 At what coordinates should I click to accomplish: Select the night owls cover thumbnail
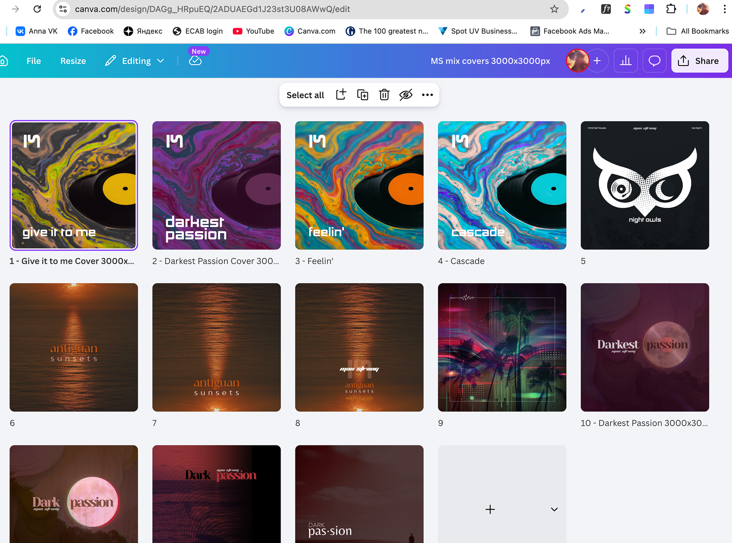645,185
